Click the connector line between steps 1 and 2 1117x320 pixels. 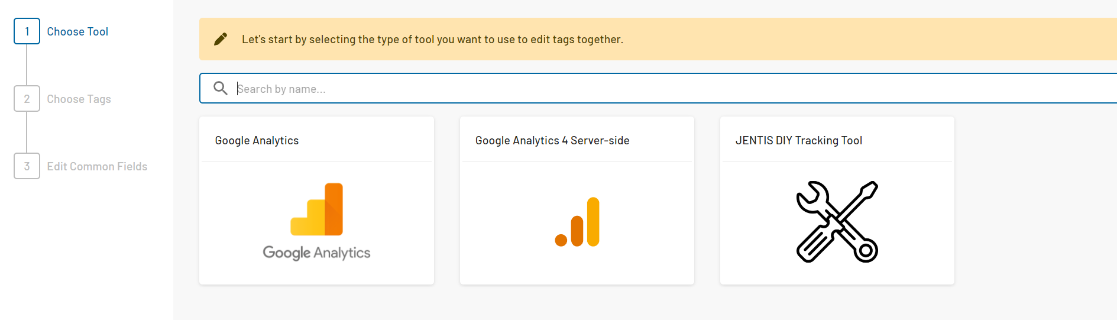[x=27, y=65]
